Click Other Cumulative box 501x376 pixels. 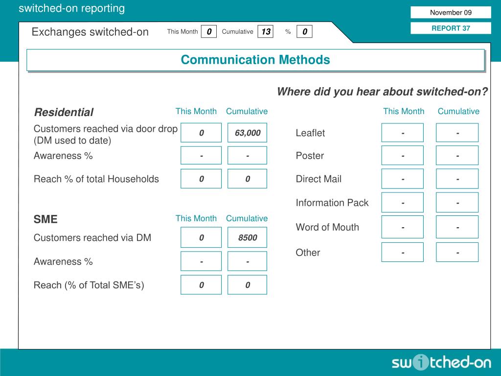pyautogui.click(x=457, y=252)
